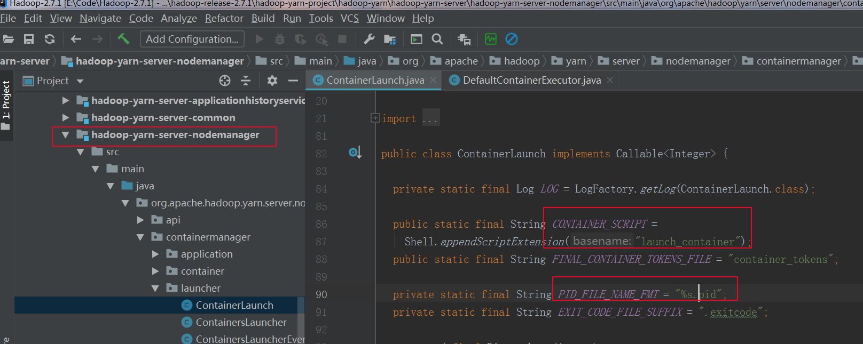Click the Synchronize refresh icon
Screen dimensions: 863x344
(x=50, y=39)
